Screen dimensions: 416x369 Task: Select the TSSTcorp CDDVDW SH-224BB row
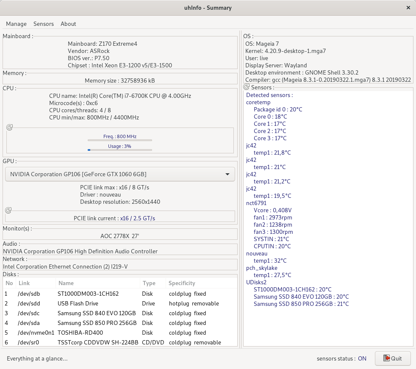click(120, 342)
